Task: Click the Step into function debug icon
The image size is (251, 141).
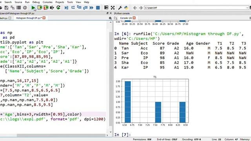Action: click(x=79, y=7)
